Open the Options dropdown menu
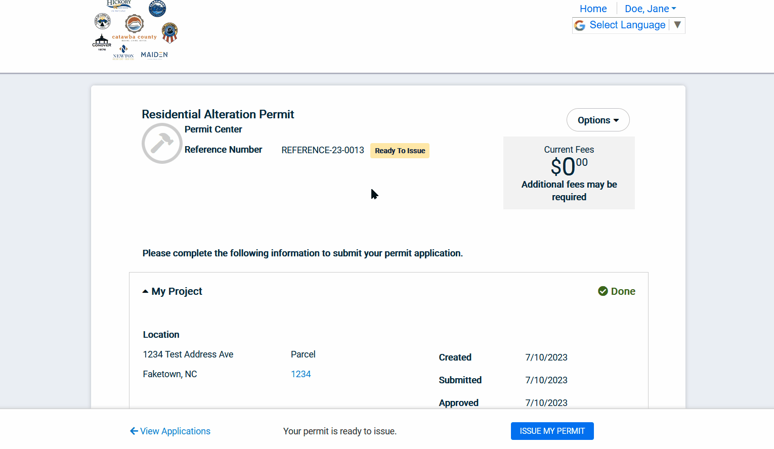The image size is (774, 449). pos(598,120)
